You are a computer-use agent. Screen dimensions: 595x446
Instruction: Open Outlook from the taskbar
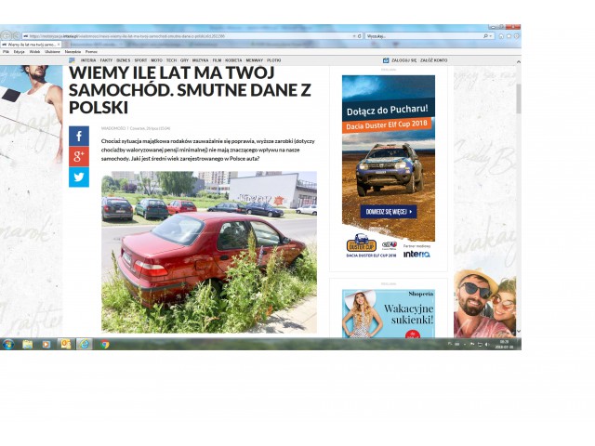tap(65, 344)
